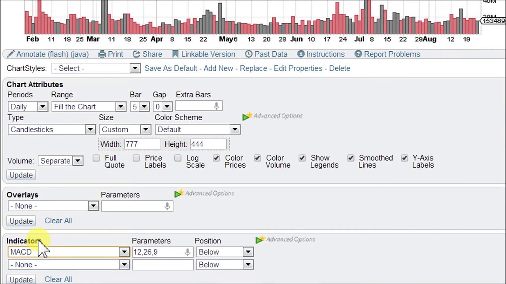
Task: Toggle the Show Legends checkbox
Action: (302, 158)
